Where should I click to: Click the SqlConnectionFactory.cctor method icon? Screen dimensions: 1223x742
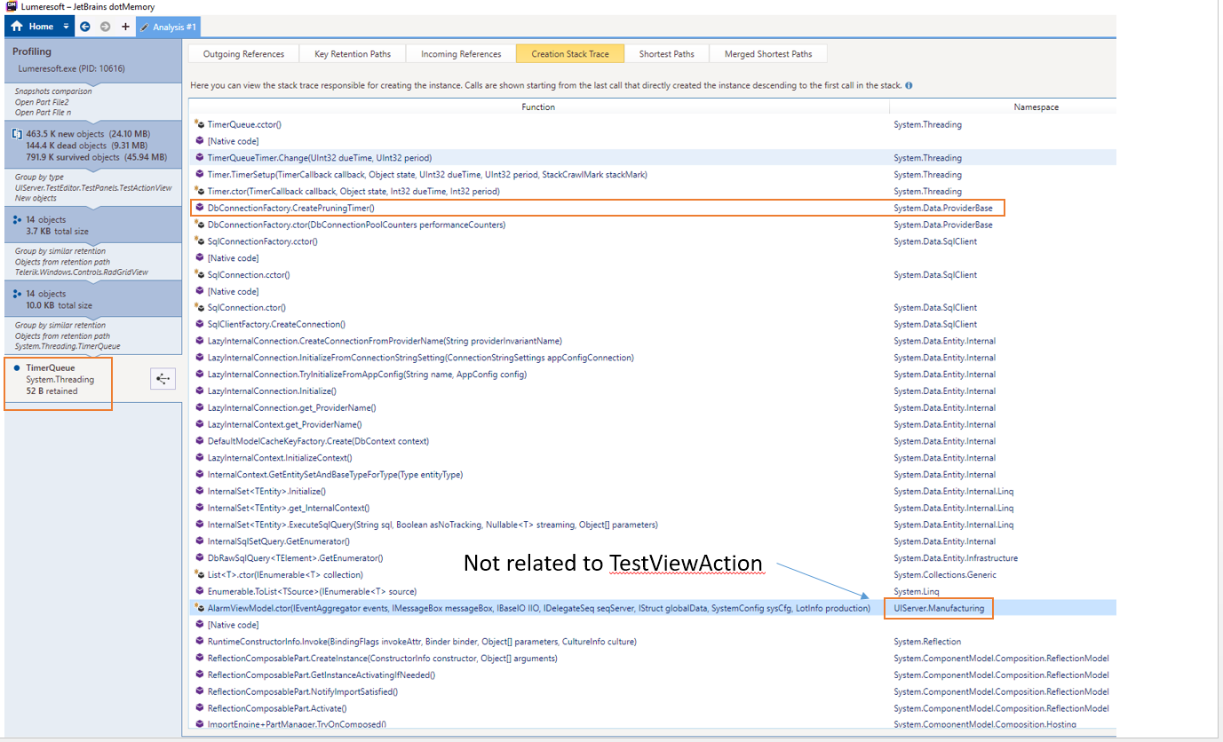coord(200,241)
